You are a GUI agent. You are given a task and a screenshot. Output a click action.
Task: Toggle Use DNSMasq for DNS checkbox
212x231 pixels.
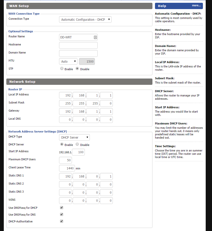tap(62, 214)
